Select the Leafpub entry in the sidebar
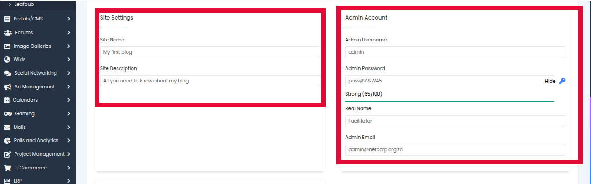The height and width of the screenshot is (184, 591). tap(24, 4)
